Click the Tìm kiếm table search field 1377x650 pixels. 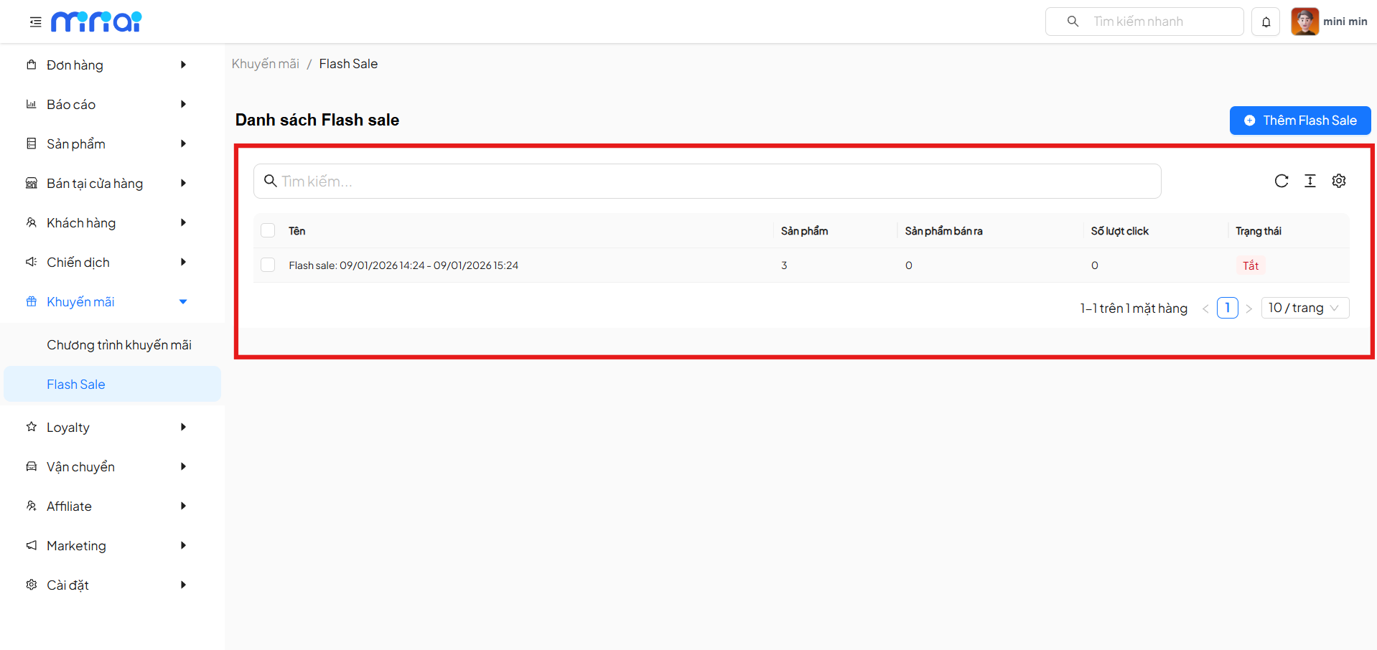click(x=707, y=181)
